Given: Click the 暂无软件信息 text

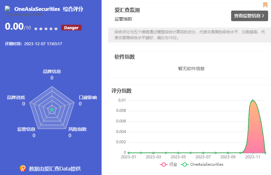Looking at the screenshot, I should click(191, 69).
